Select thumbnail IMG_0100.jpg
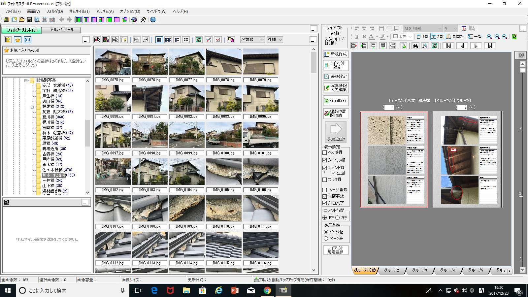The width and height of the screenshot is (528, 297). click(x=224, y=135)
